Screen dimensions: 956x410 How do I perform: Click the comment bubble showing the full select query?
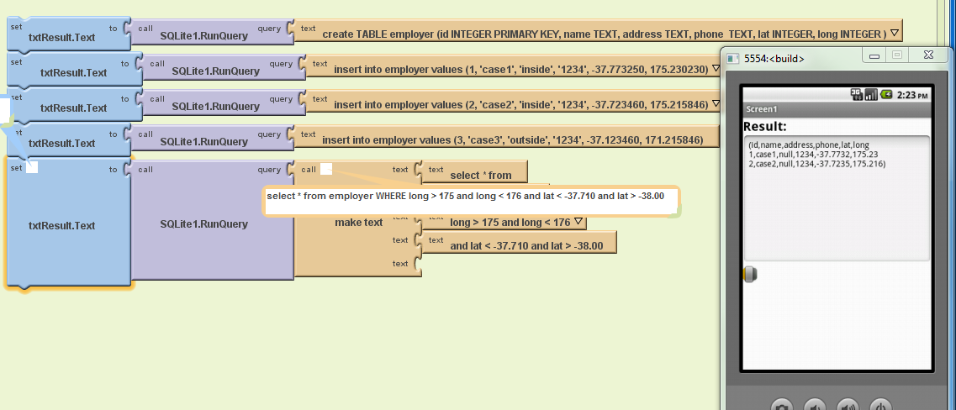(471, 201)
